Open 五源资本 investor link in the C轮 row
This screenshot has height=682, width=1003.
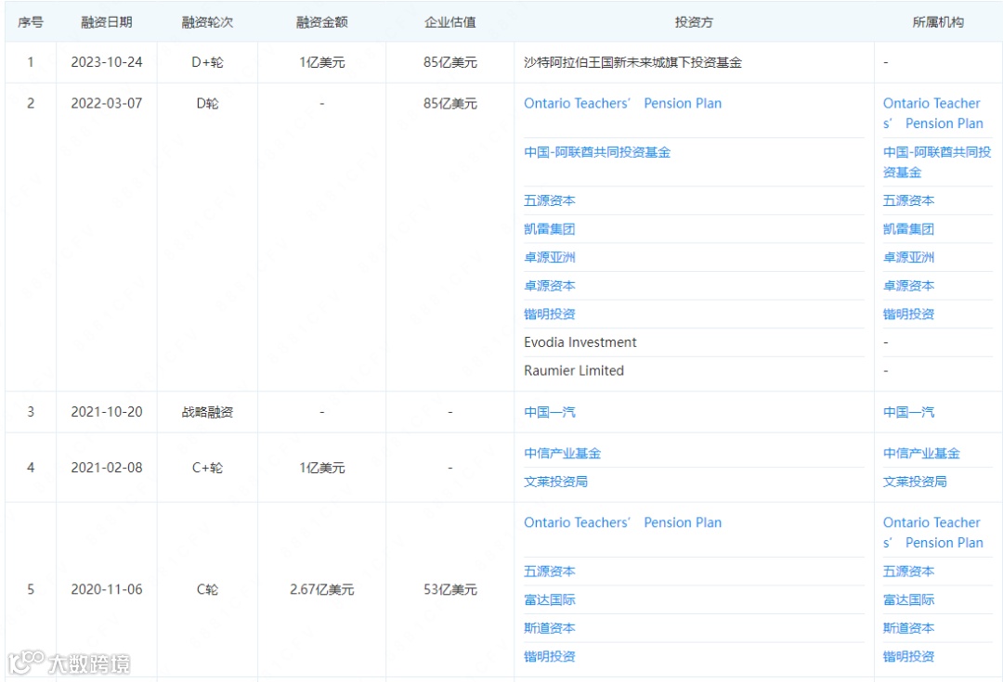(x=550, y=572)
